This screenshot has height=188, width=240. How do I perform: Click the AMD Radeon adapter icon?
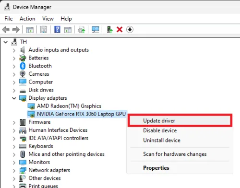point(31,106)
